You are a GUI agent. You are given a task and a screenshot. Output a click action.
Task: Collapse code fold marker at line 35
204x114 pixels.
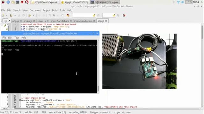pos(20,100)
